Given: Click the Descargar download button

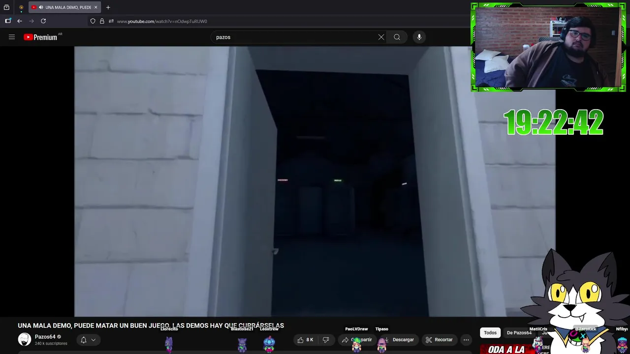Looking at the screenshot, I should pyautogui.click(x=398, y=340).
